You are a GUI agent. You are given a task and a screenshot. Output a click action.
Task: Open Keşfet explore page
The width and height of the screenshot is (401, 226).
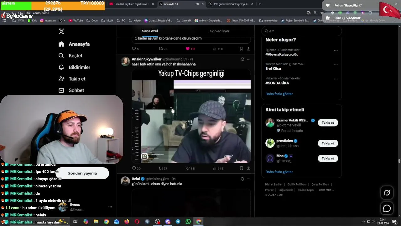[x=70, y=56]
